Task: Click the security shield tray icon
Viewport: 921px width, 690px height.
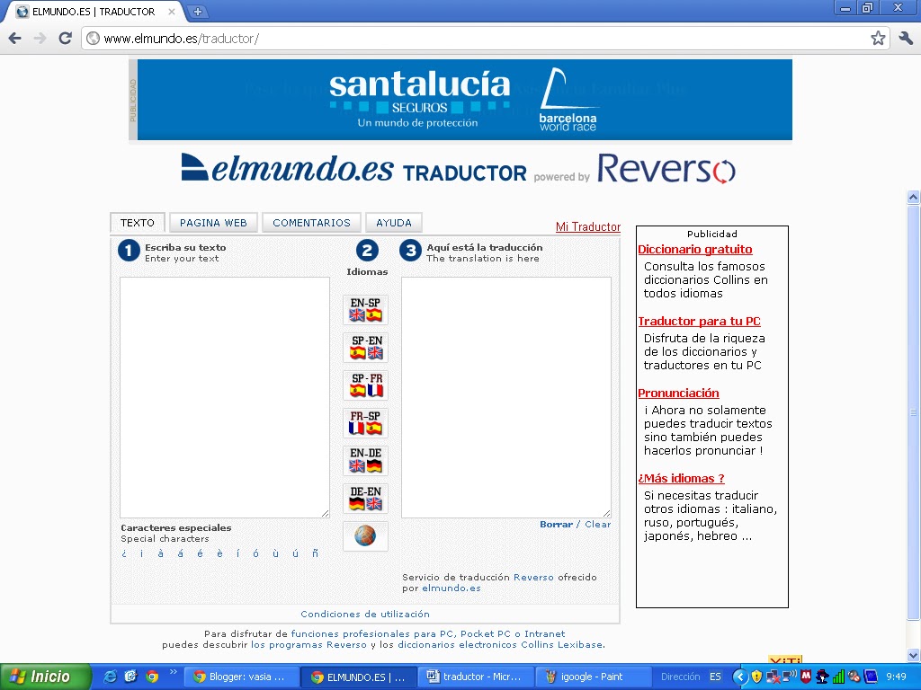Action: (x=756, y=677)
